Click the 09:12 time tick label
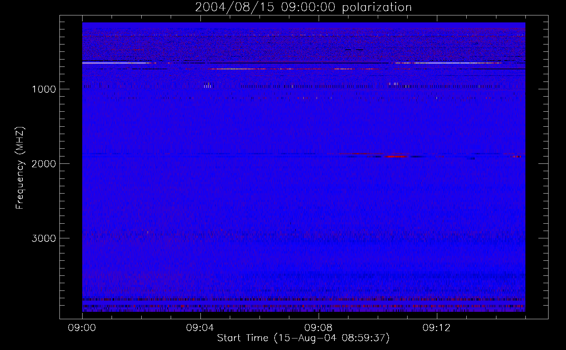 tap(437, 328)
